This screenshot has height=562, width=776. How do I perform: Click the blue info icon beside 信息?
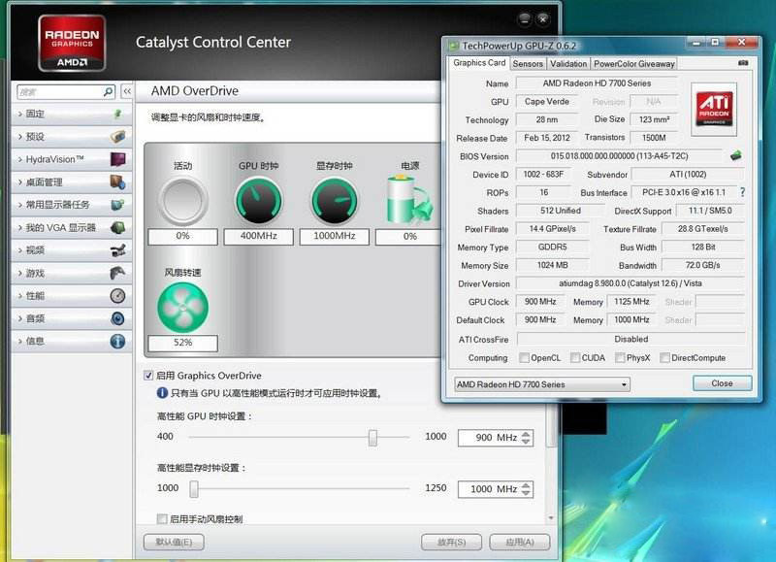point(117,341)
